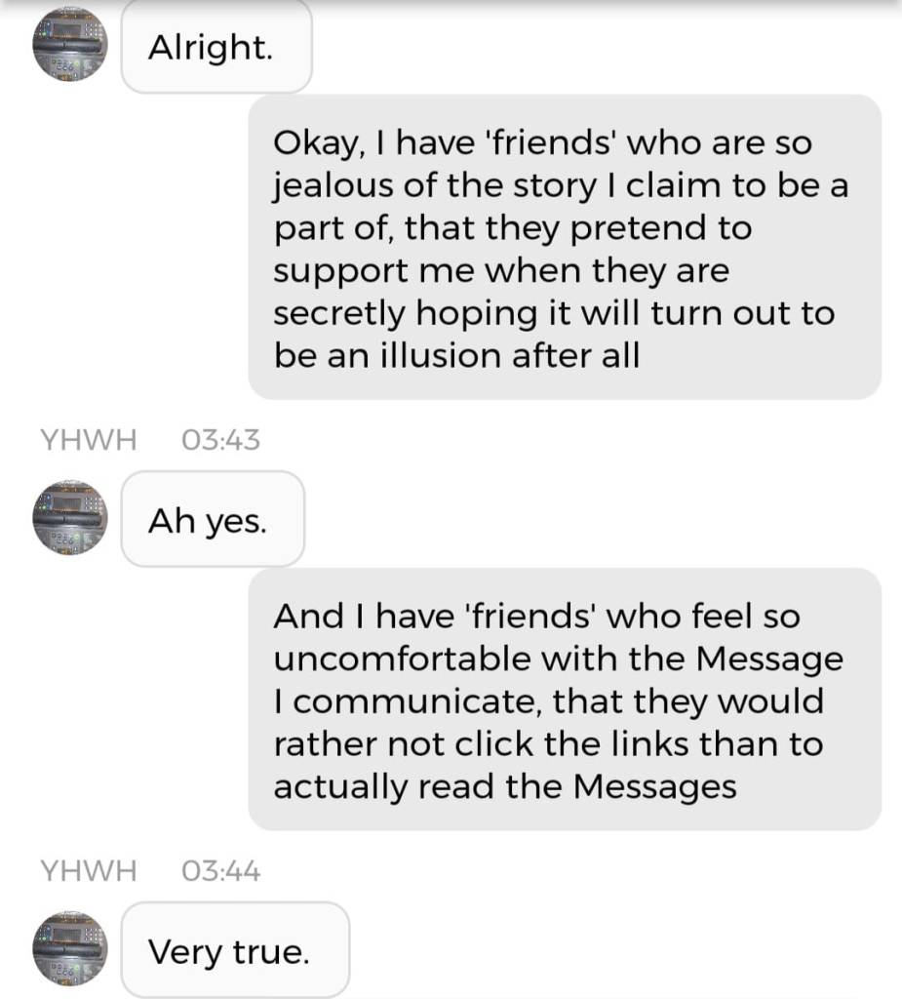Tap the text "part of, that they pretend to"
The height and width of the screenshot is (999, 902).
tap(513, 228)
